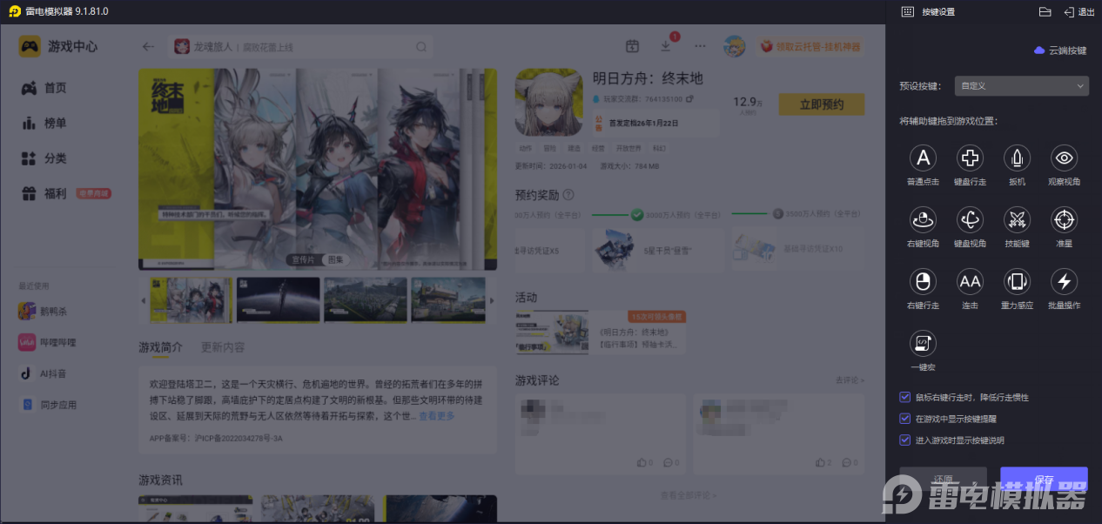Image resolution: width=1102 pixels, height=524 pixels.
Task: Click the 立即预约 button
Action: click(x=822, y=104)
